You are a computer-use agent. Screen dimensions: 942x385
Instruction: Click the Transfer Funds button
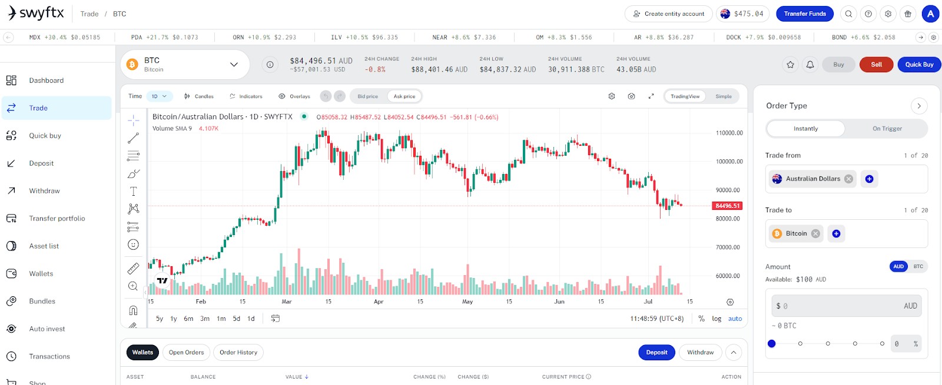(805, 14)
